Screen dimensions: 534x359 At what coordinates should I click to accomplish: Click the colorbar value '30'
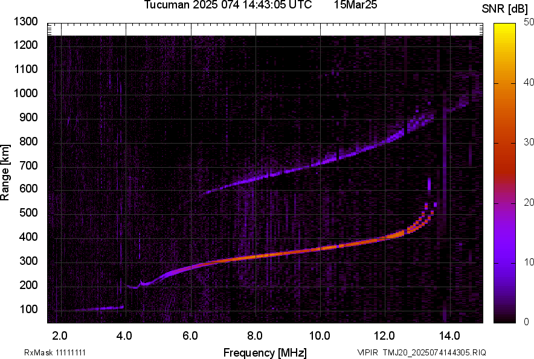529,142
